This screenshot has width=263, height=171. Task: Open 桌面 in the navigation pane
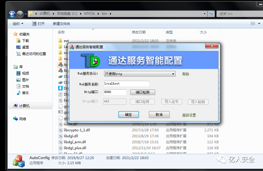pyautogui.click(x=23, y=47)
